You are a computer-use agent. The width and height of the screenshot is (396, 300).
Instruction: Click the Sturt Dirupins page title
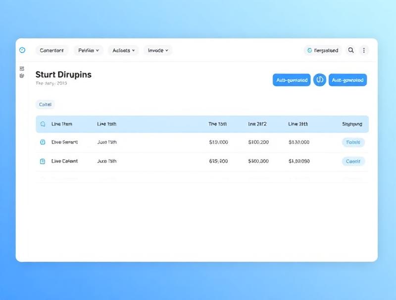pos(63,75)
